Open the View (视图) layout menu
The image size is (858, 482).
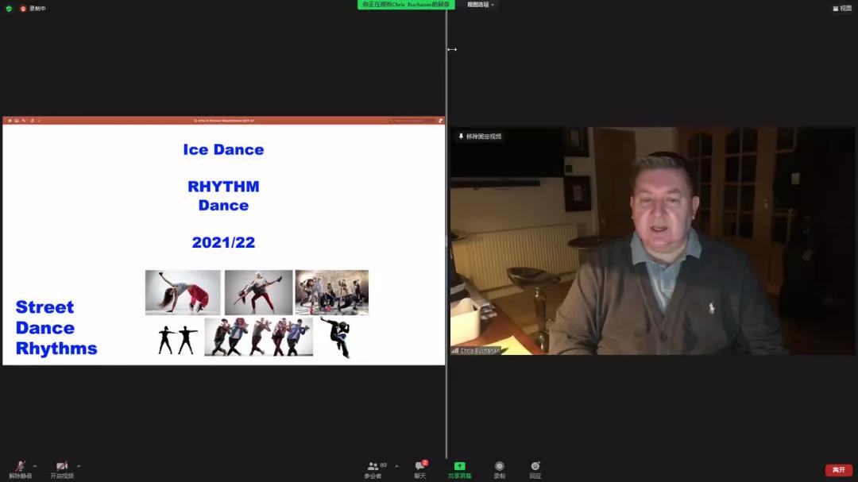click(841, 9)
